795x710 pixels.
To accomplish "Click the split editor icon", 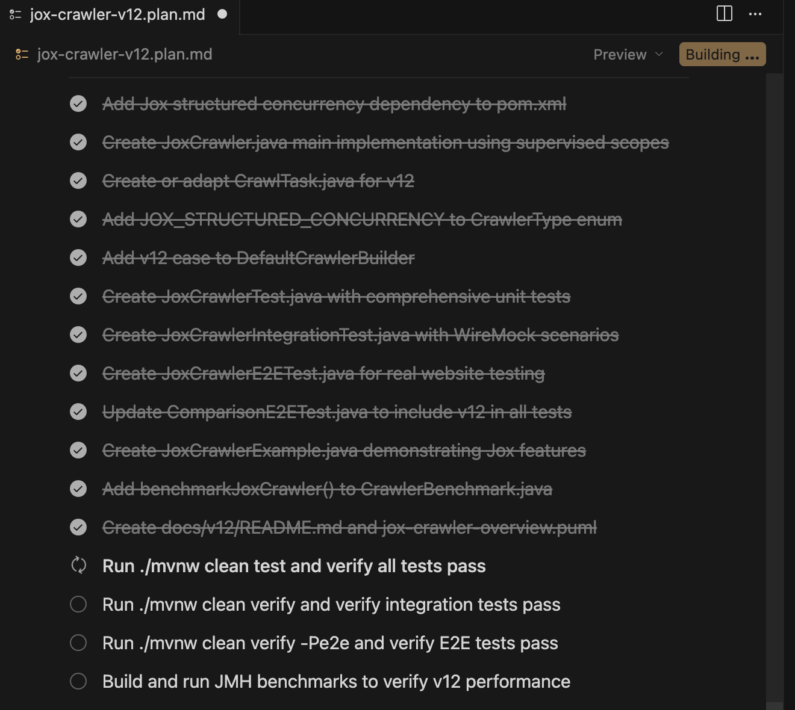I will pos(724,14).
